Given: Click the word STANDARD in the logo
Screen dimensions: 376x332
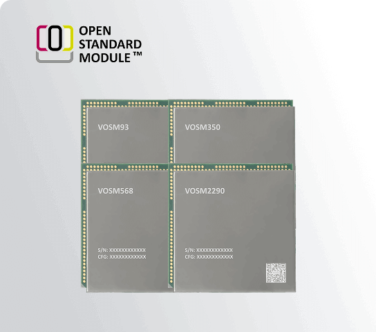Looking at the screenshot, I should click(111, 44).
